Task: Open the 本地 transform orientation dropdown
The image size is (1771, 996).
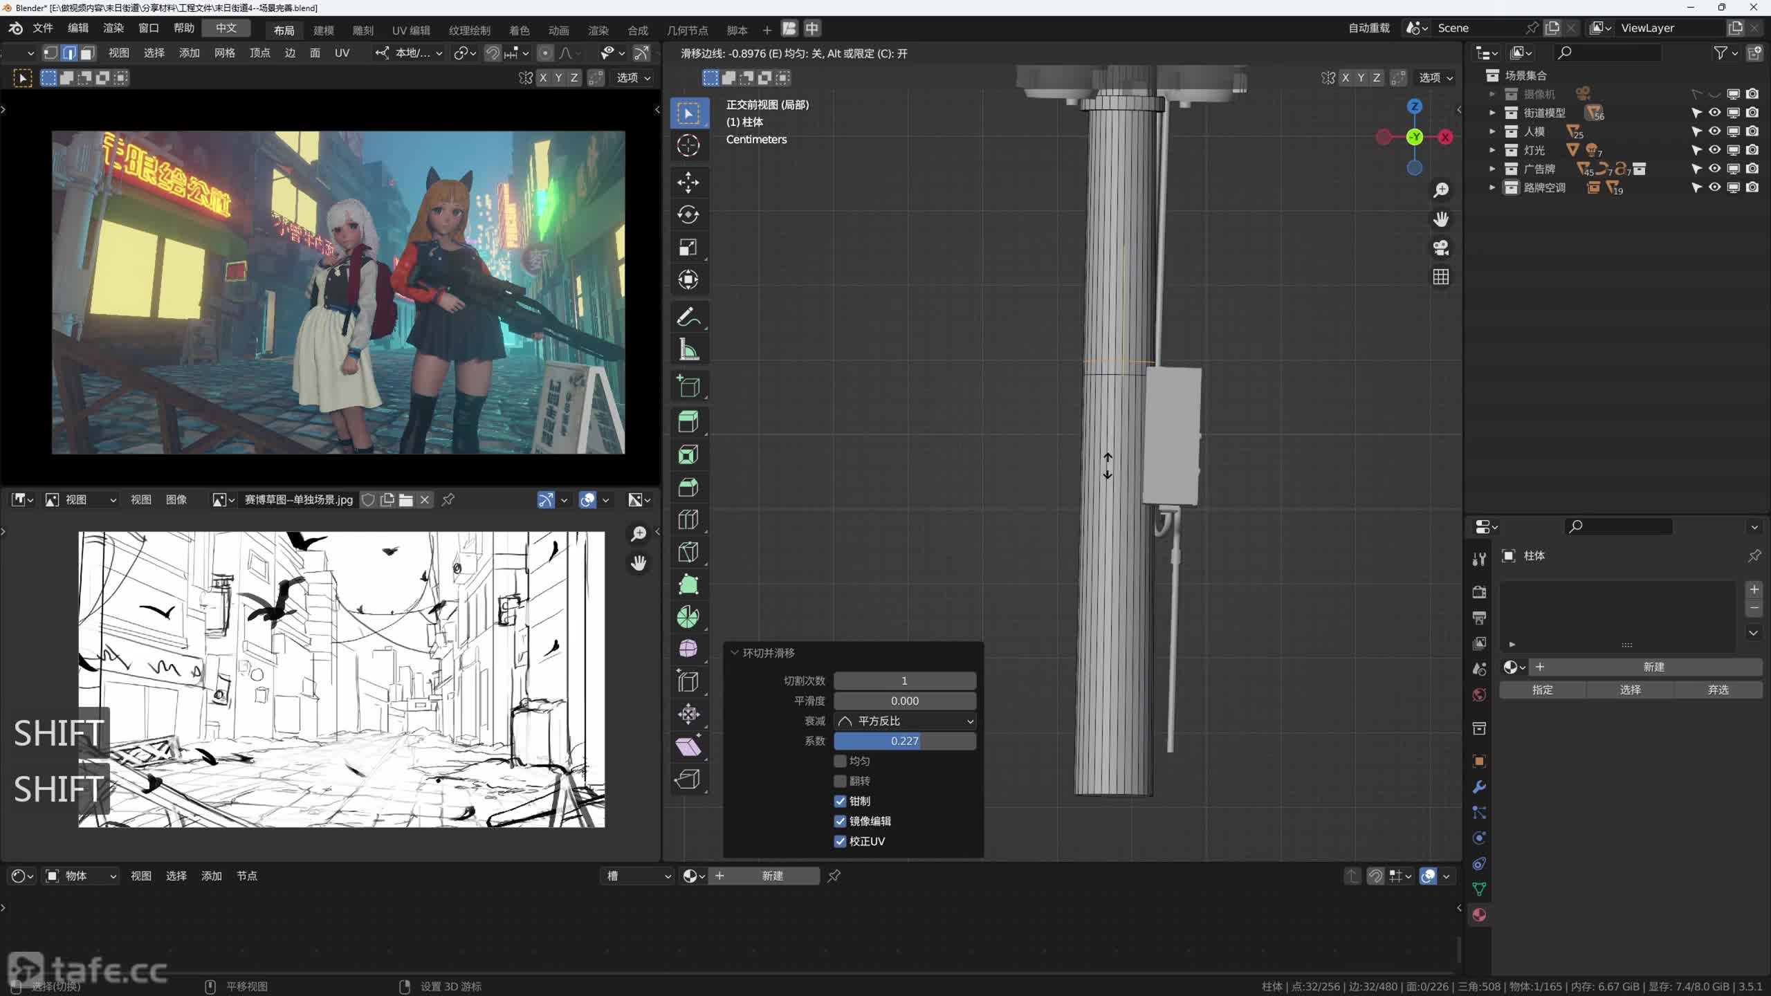Action: (x=409, y=53)
